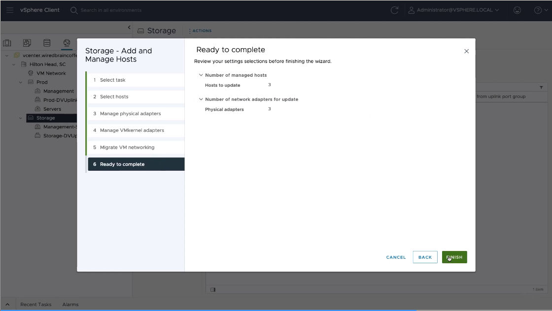Switch to Storage inventory view icon
The height and width of the screenshot is (311, 552).
[47, 43]
